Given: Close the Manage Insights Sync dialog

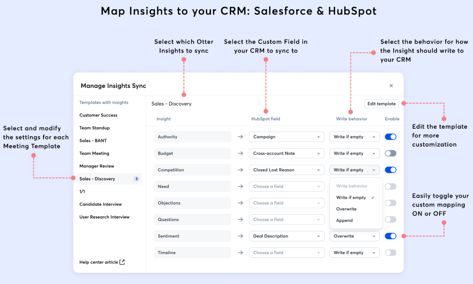Looking at the screenshot, I should (x=391, y=86).
